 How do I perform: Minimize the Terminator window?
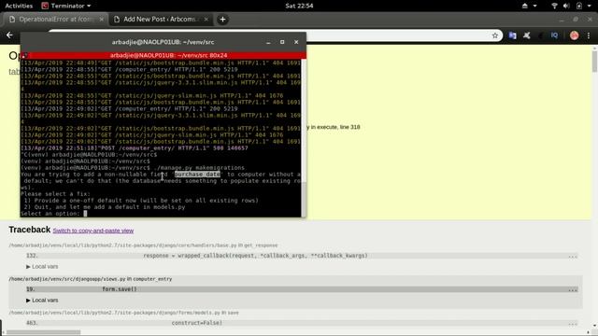(268, 42)
